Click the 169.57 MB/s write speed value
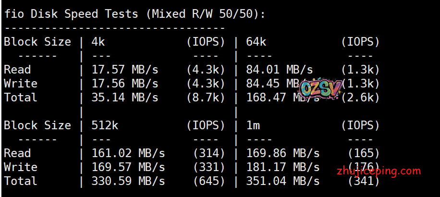Viewport: 440px width, 197px height. pyautogui.click(x=128, y=167)
